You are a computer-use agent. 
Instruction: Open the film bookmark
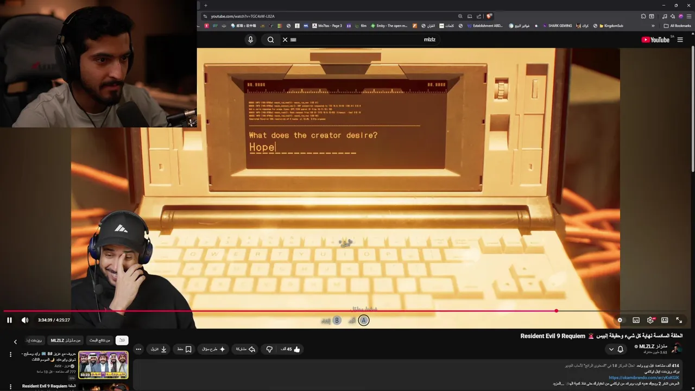click(360, 26)
